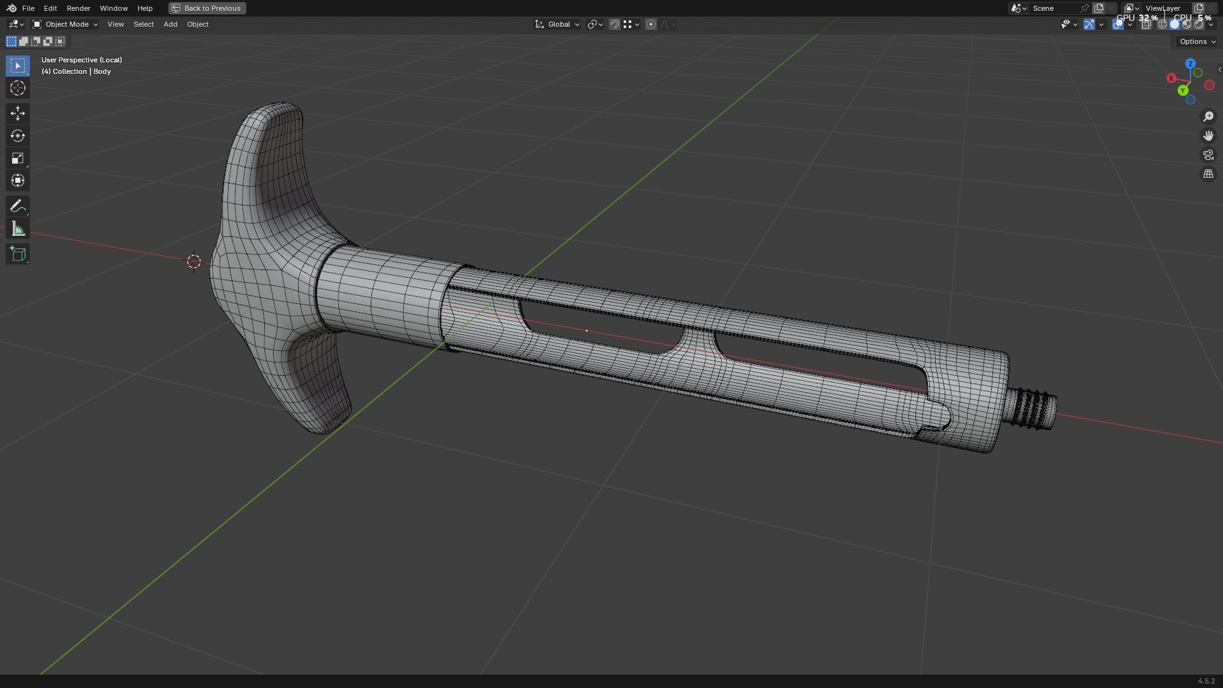Click the blue Z axis gizmo circle

(1191, 64)
